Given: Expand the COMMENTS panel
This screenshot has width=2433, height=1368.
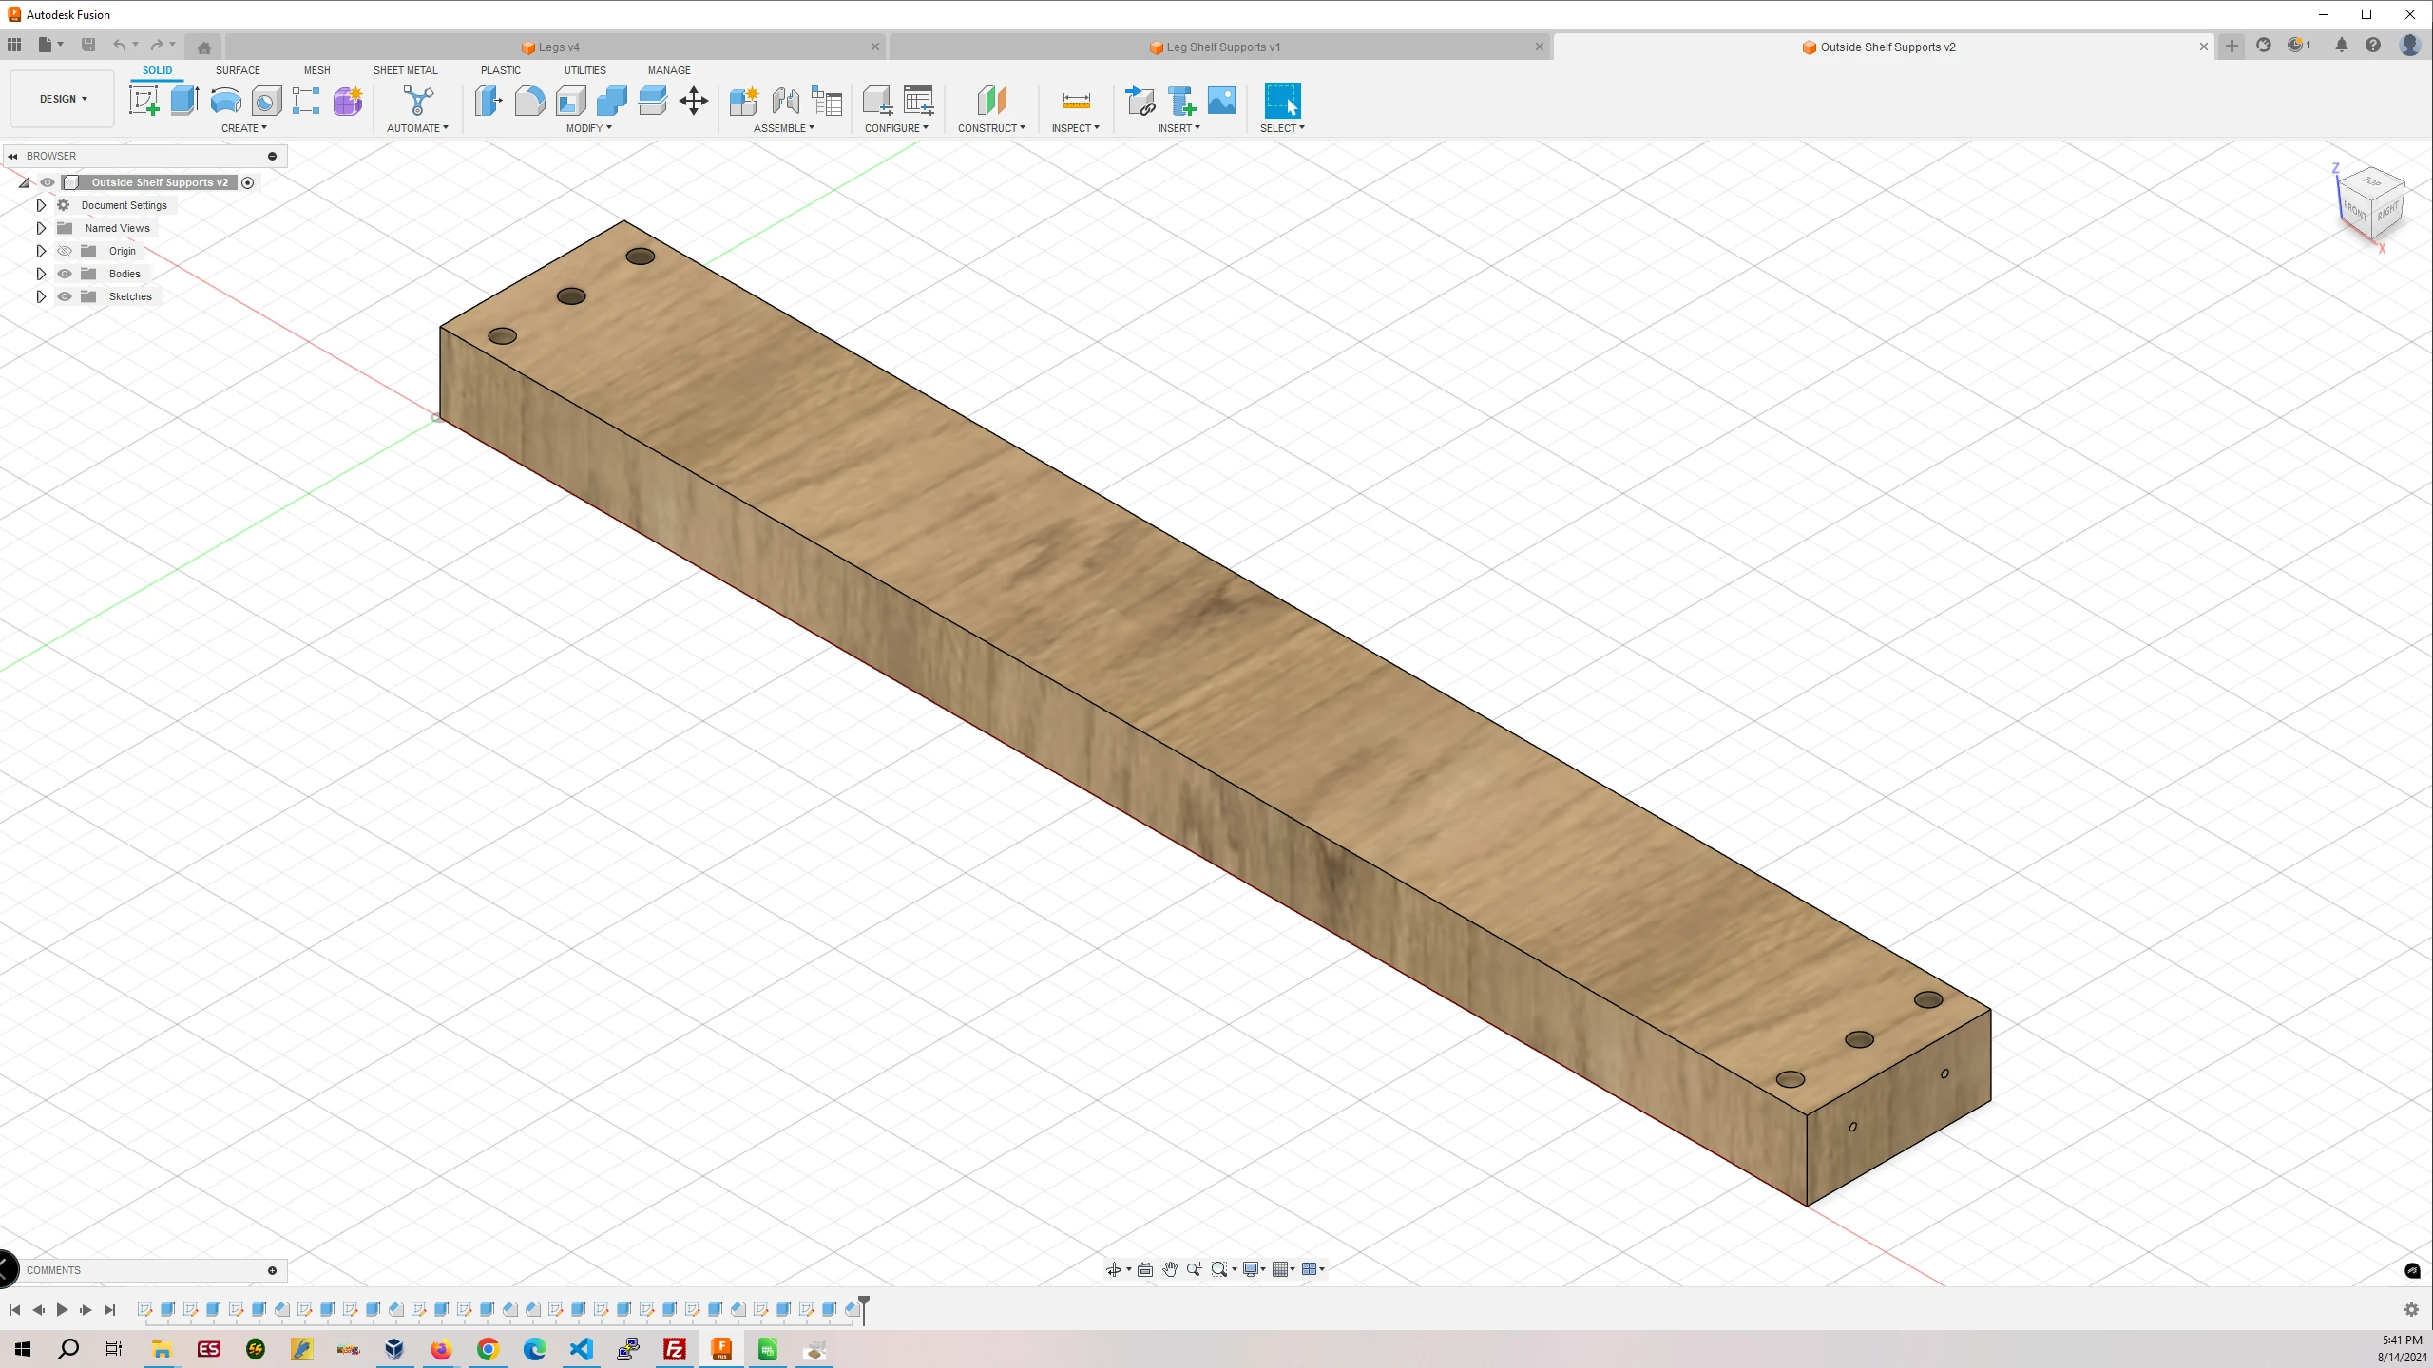Looking at the screenshot, I should click(x=272, y=1270).
